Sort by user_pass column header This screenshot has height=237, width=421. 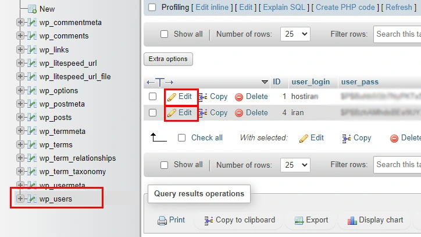point(360,82)
